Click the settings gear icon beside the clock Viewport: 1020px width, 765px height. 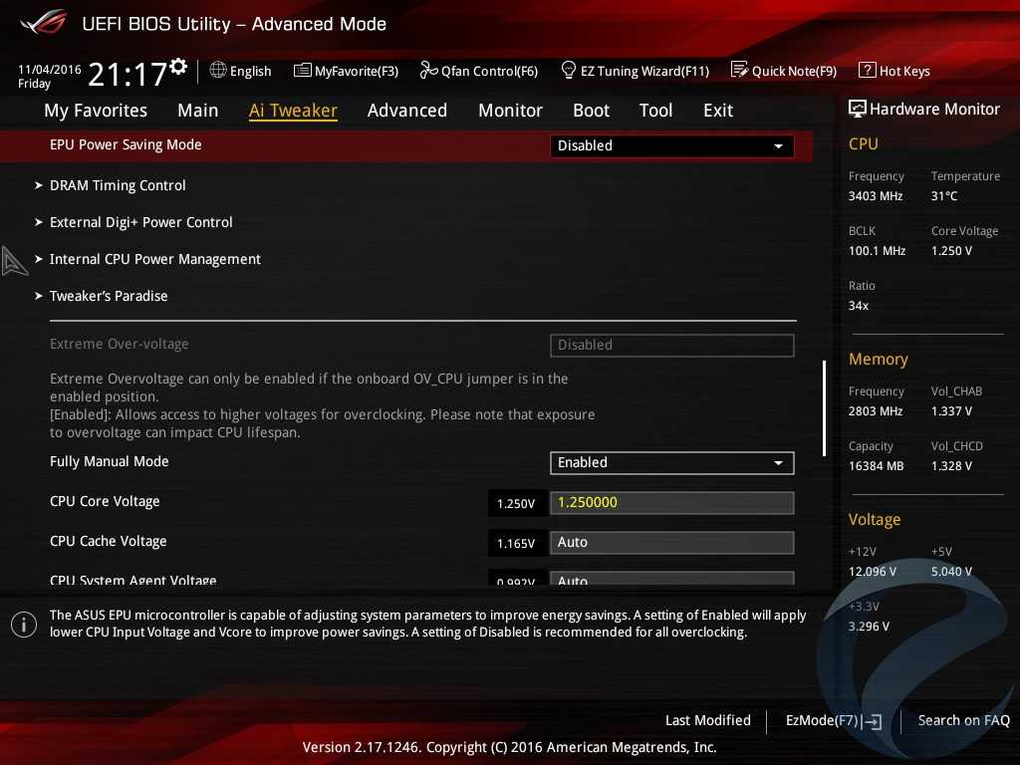178,67
